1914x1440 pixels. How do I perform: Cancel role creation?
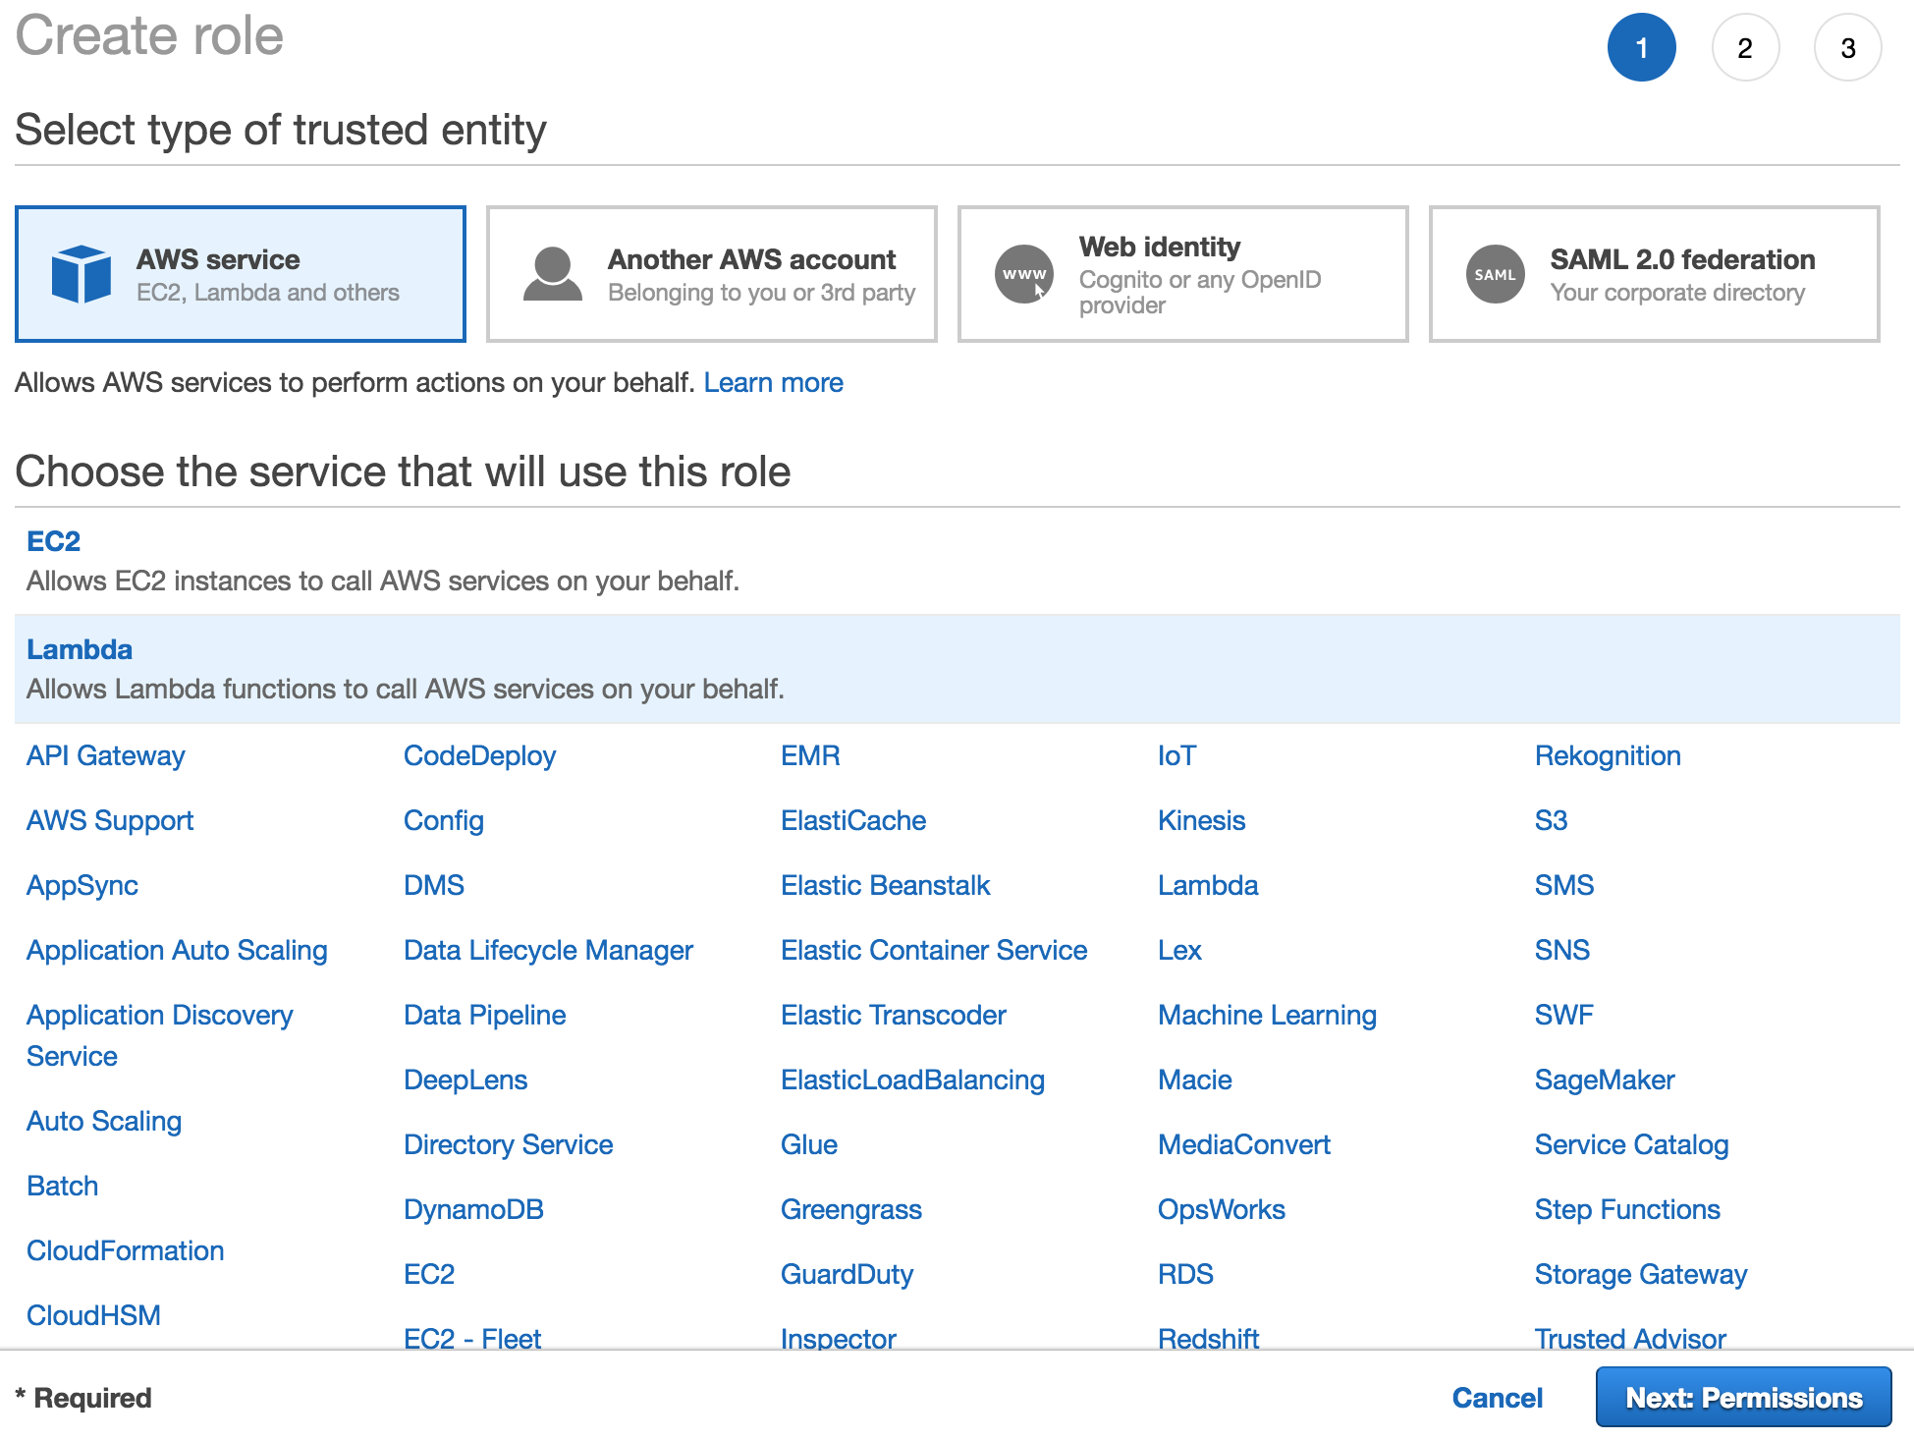tap(1498, 1397)
